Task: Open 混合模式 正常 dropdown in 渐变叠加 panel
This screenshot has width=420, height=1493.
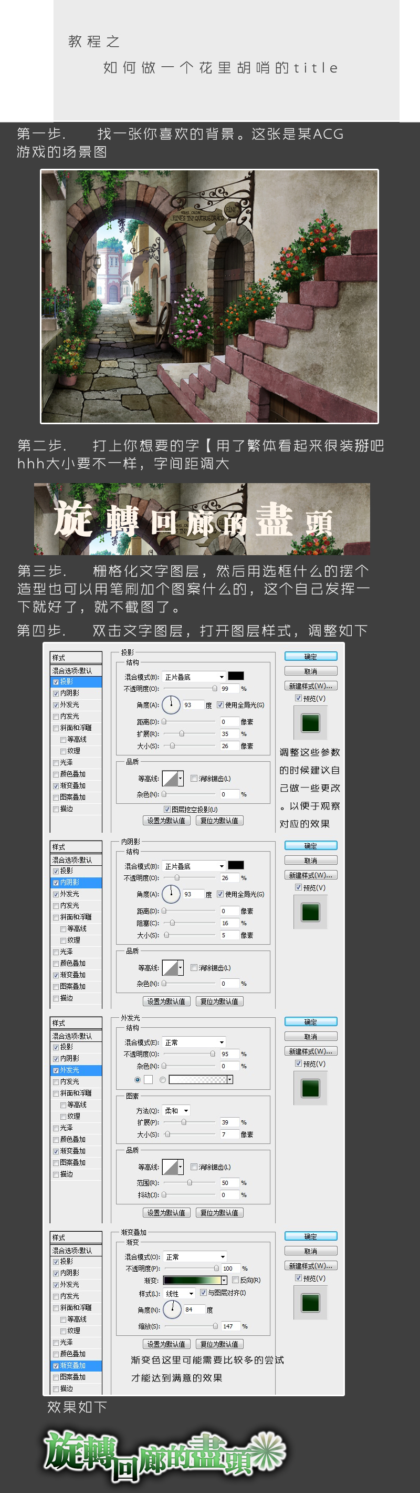Action: click(195, 1256)
